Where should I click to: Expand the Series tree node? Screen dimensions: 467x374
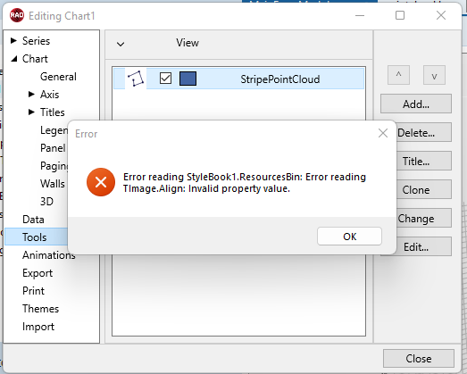point(13,40)
